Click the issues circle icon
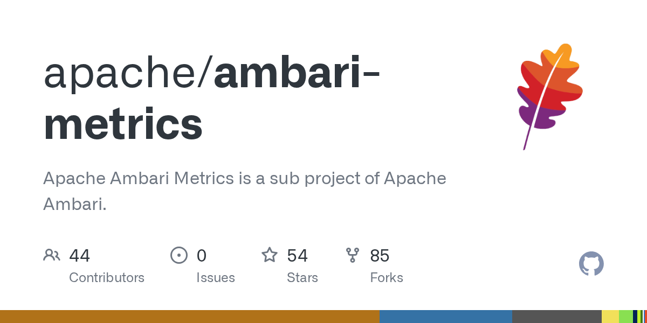The height and width of the screenshot is (323, 647). pyautogui.click(x=179, y=255)
